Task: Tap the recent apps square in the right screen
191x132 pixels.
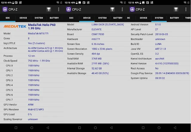Action: point(143,128)
